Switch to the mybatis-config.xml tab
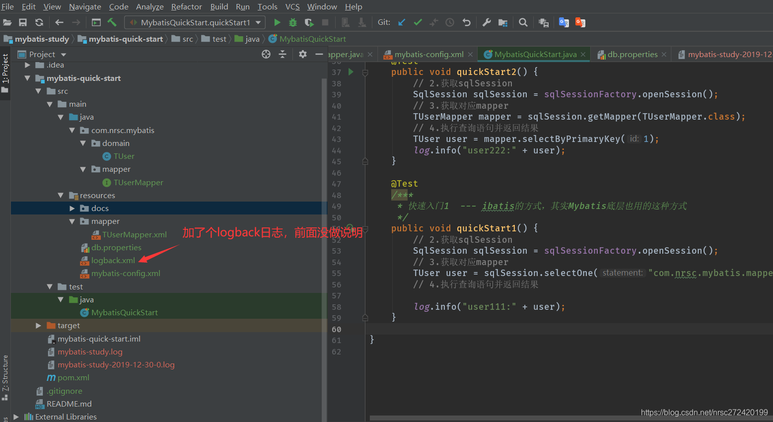The width and height of the screenshot is (773, 422). coord(429,54)
